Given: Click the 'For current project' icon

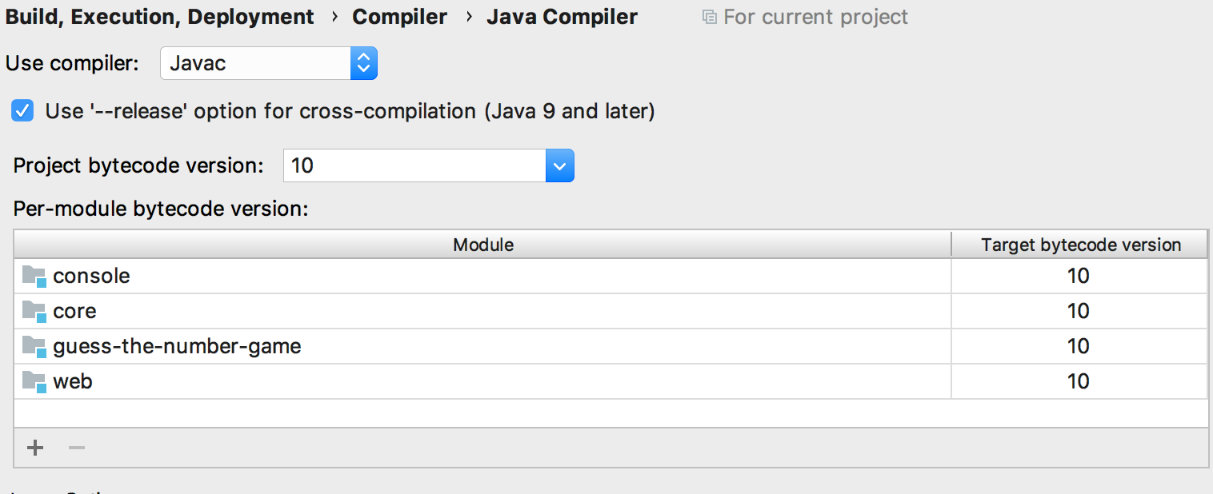Looking at the screenshot, I should (709, 17).
